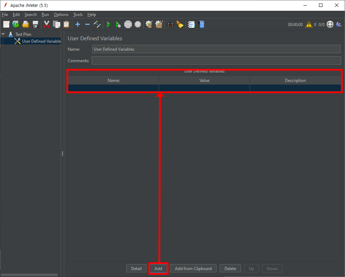Open the Options menu
The height and width of the screenshot is (277, 345).
point(61,15)
